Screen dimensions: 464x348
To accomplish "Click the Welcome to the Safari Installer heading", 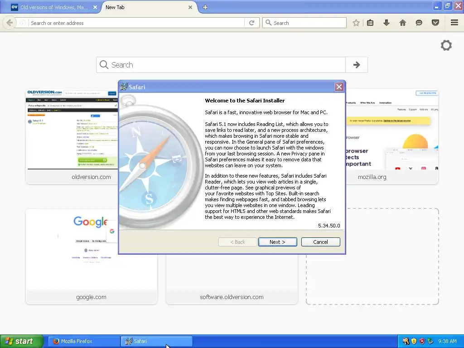I will click(x=245, y=101).
